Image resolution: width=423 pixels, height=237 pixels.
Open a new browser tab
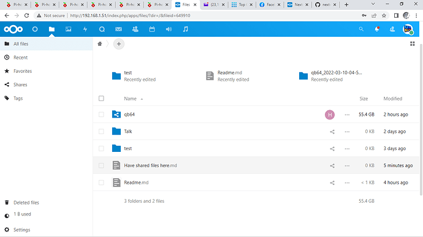pyautogui.click(x=346, y=4)
